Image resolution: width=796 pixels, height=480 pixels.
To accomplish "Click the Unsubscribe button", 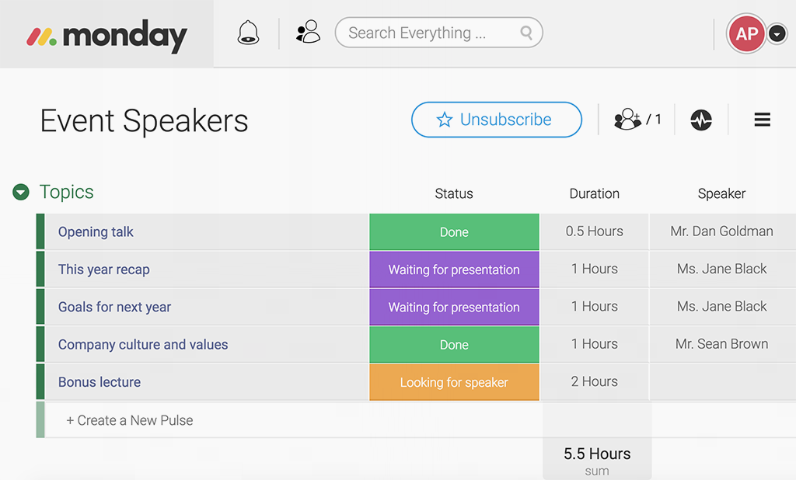I will pyautogui.click(x=497, y=120).
